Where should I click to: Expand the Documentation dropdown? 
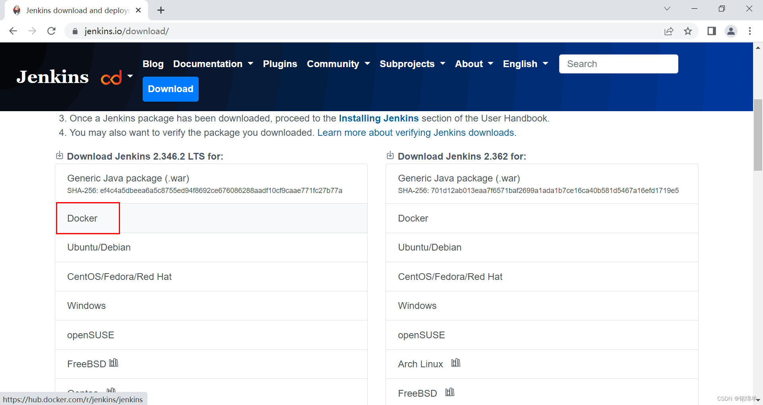[x=213, y=64]
